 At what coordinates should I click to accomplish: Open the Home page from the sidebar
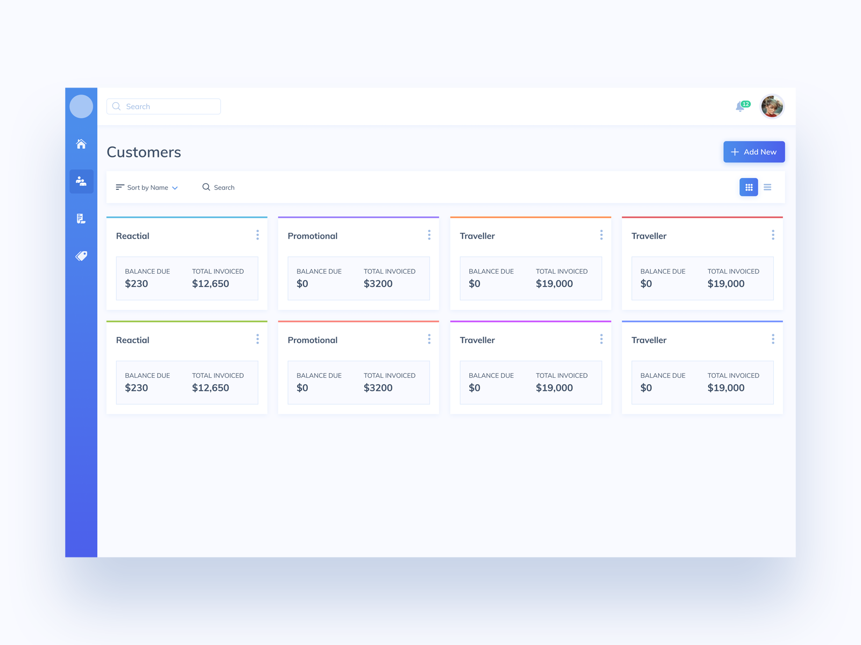pyautogui.click(x=81, y=144)
